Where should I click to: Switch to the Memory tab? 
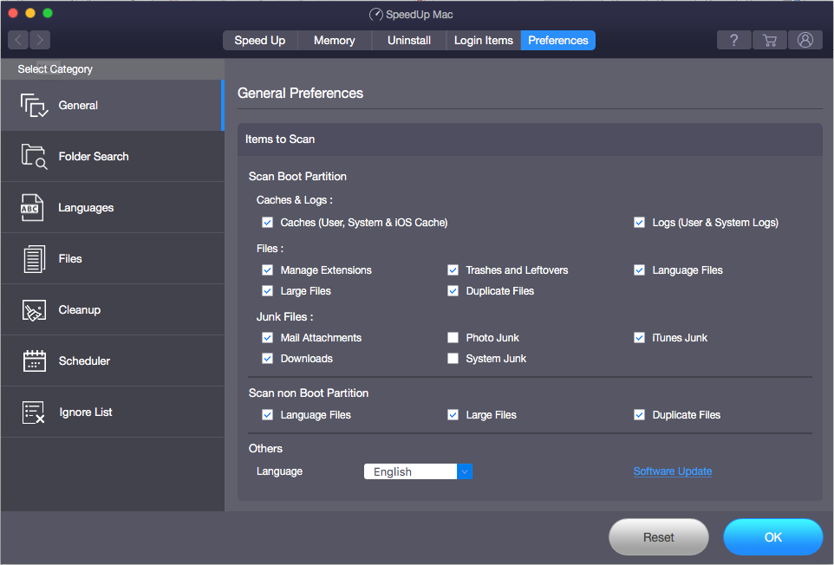coord(334,41)
